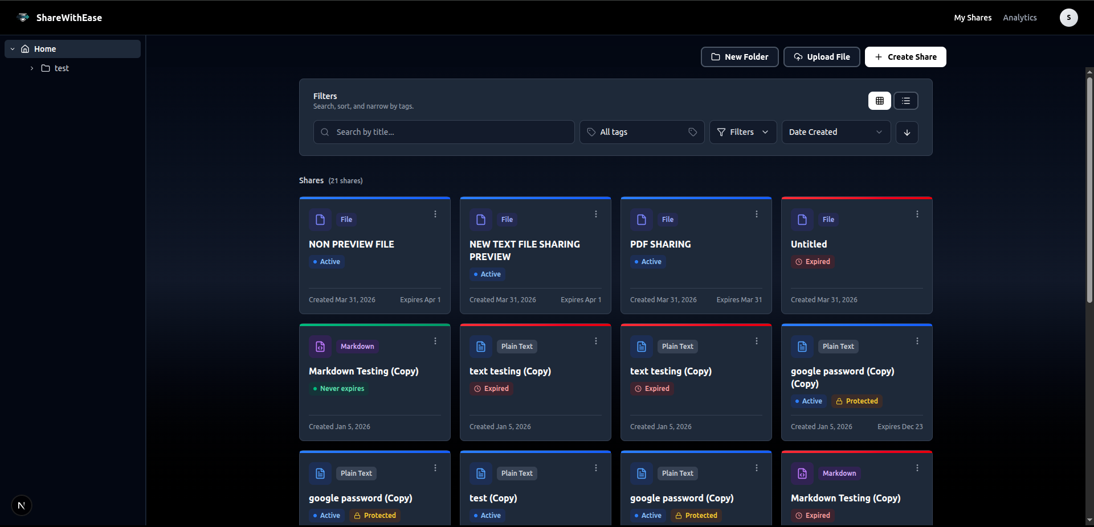Click file icon on PDF SHARING card
Image resolution: width=1094 pixels, height=527 pixels.
[642, 220]
